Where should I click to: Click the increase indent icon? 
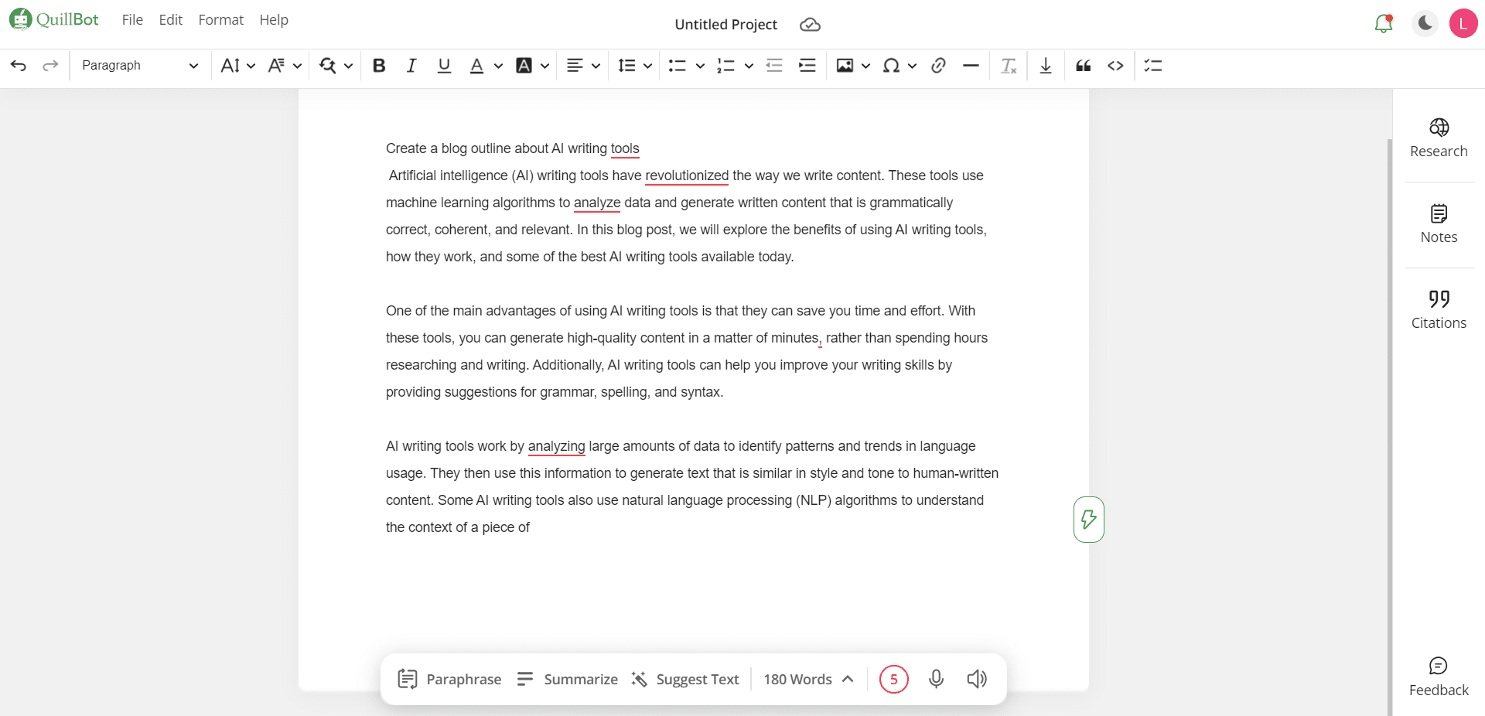coord(807,66)
